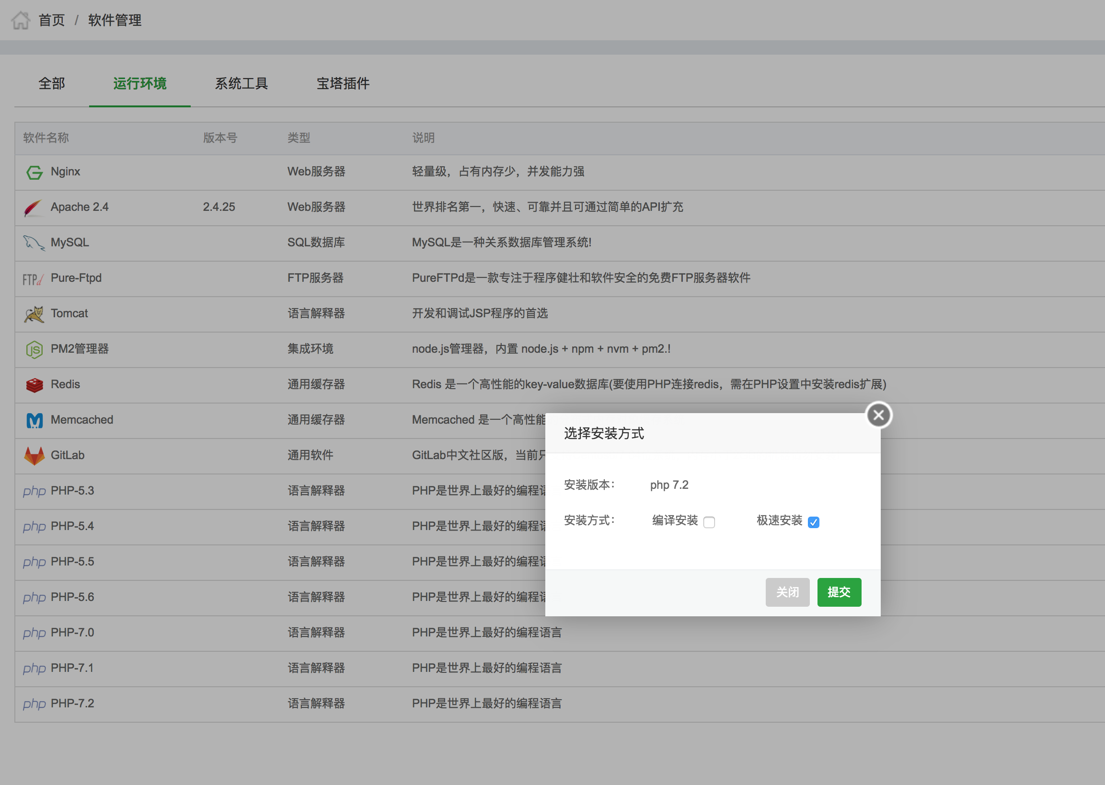Screen dimensions: 1105x785
Task: Click the Memcached icon
Action: 34,421
